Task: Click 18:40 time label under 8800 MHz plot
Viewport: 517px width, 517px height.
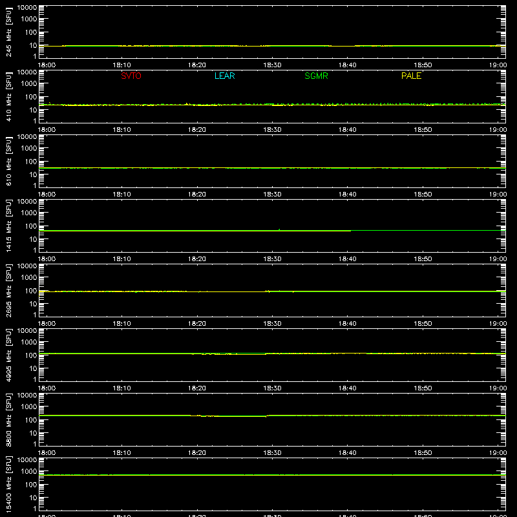Action: pyautogui.click(x=348, y=453)
